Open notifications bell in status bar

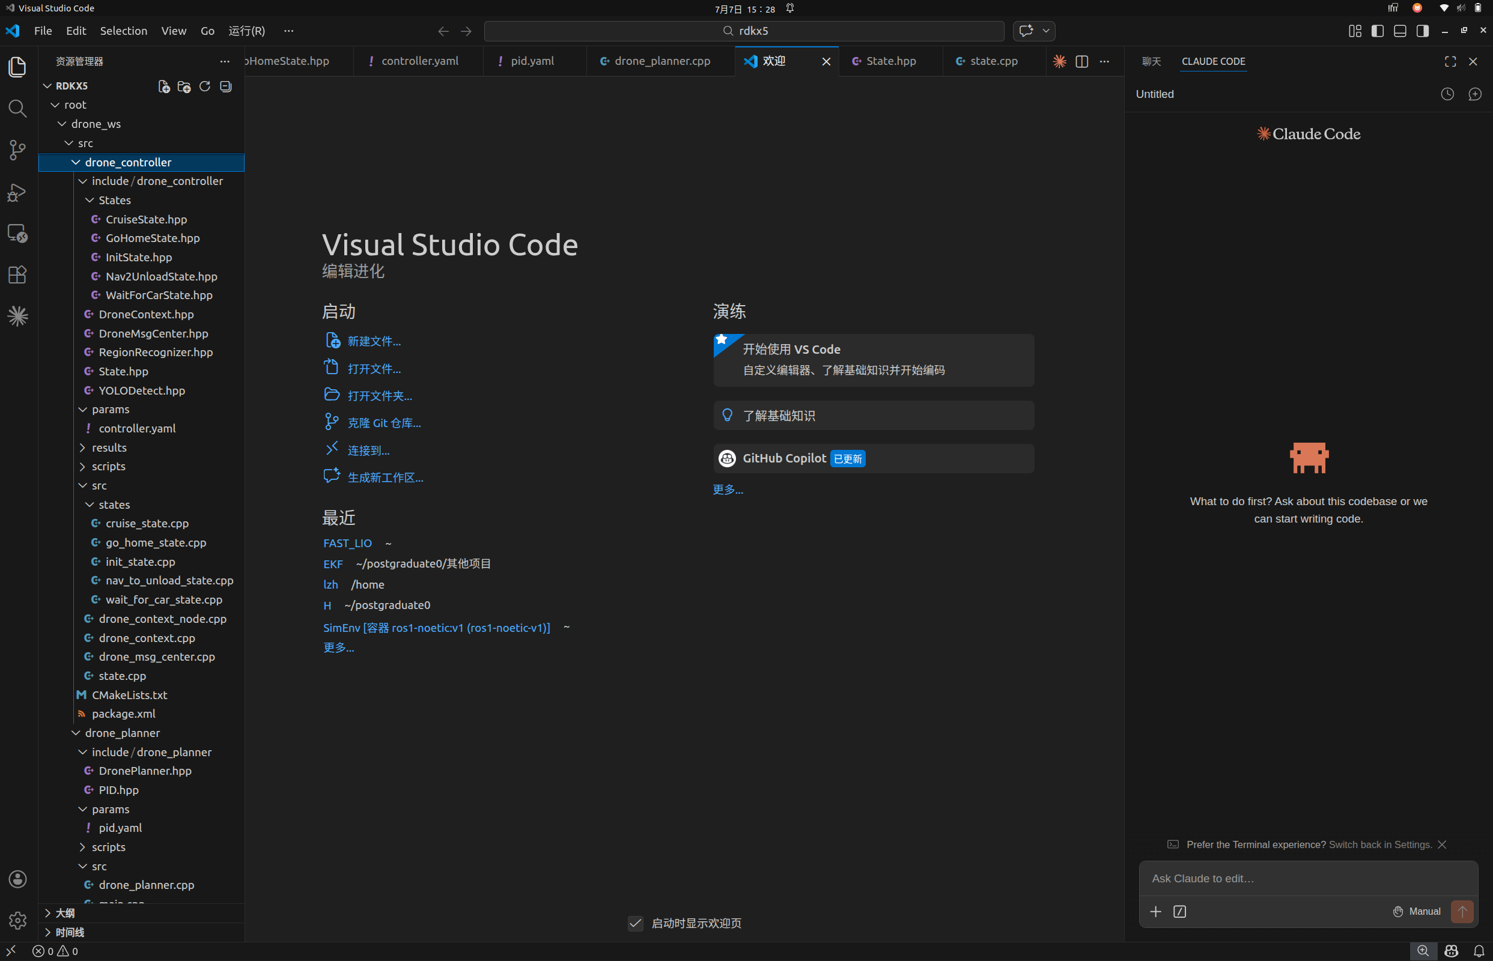tap(1479, 951)
